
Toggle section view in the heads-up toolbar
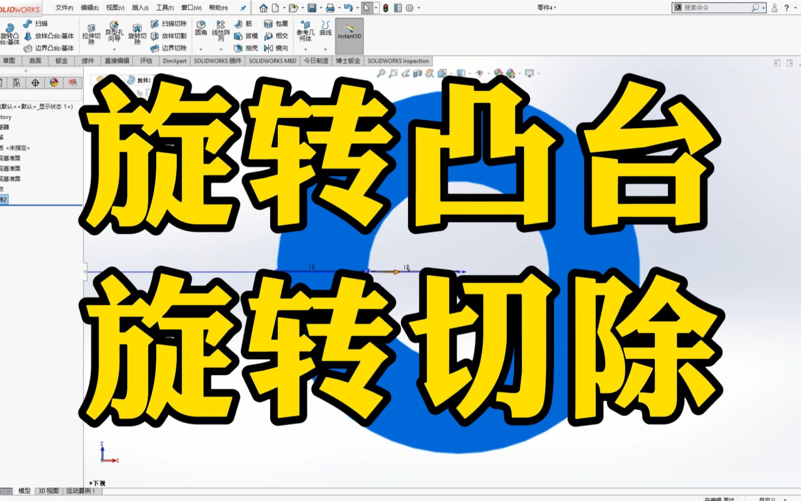coord(417,73)
